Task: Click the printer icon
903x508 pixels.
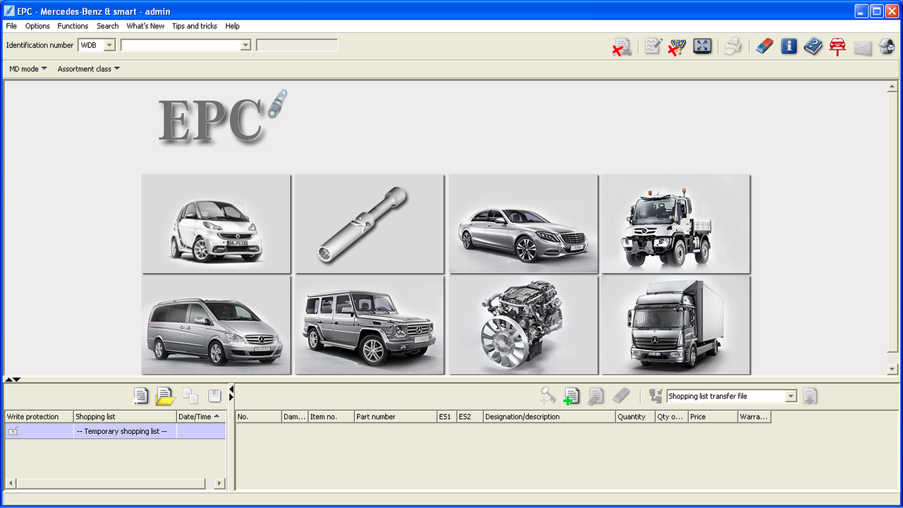Action: (733, 47)
